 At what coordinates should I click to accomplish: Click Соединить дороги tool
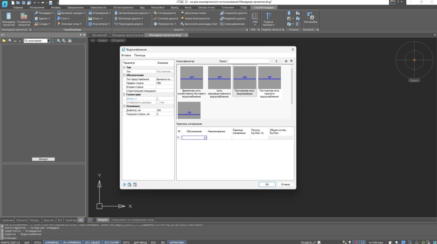coord(233,13)
